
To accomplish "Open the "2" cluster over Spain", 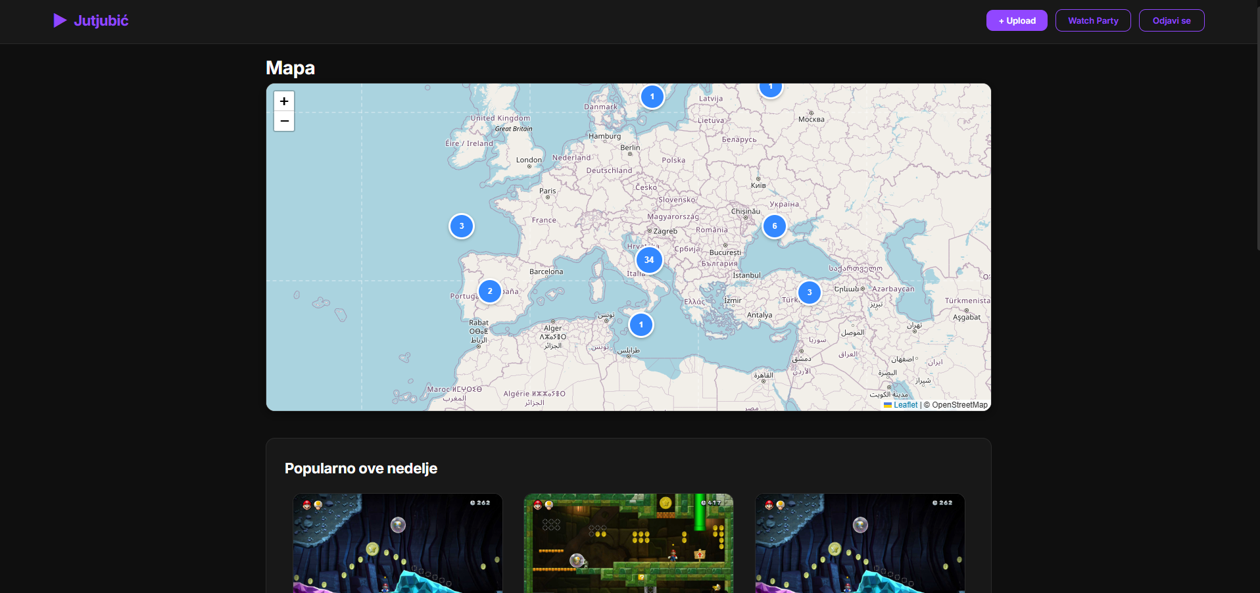I will 489,291.
